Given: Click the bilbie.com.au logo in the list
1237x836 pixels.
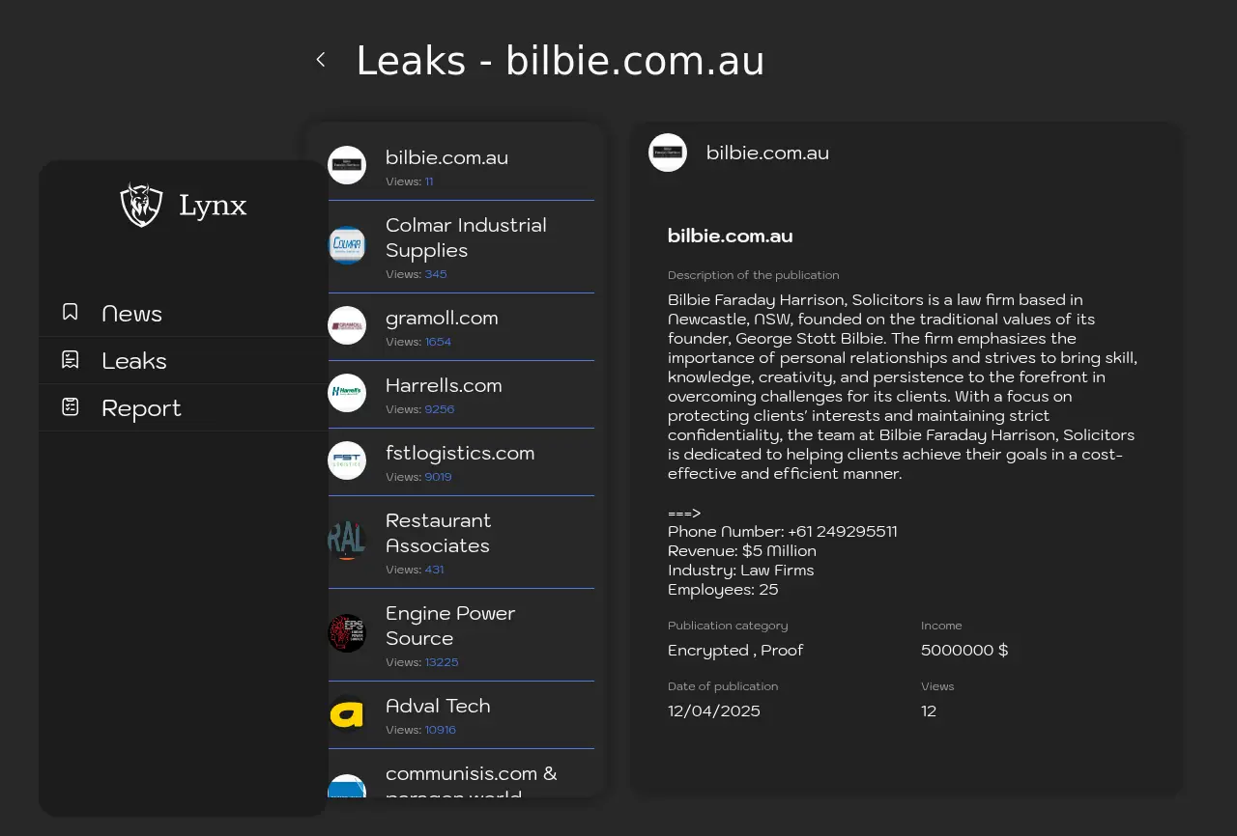Looking at the screenshot, I should [347, 165].
